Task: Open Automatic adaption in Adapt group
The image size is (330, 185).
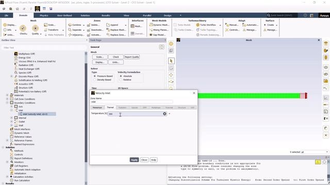Action: click(x=250, y=25)
